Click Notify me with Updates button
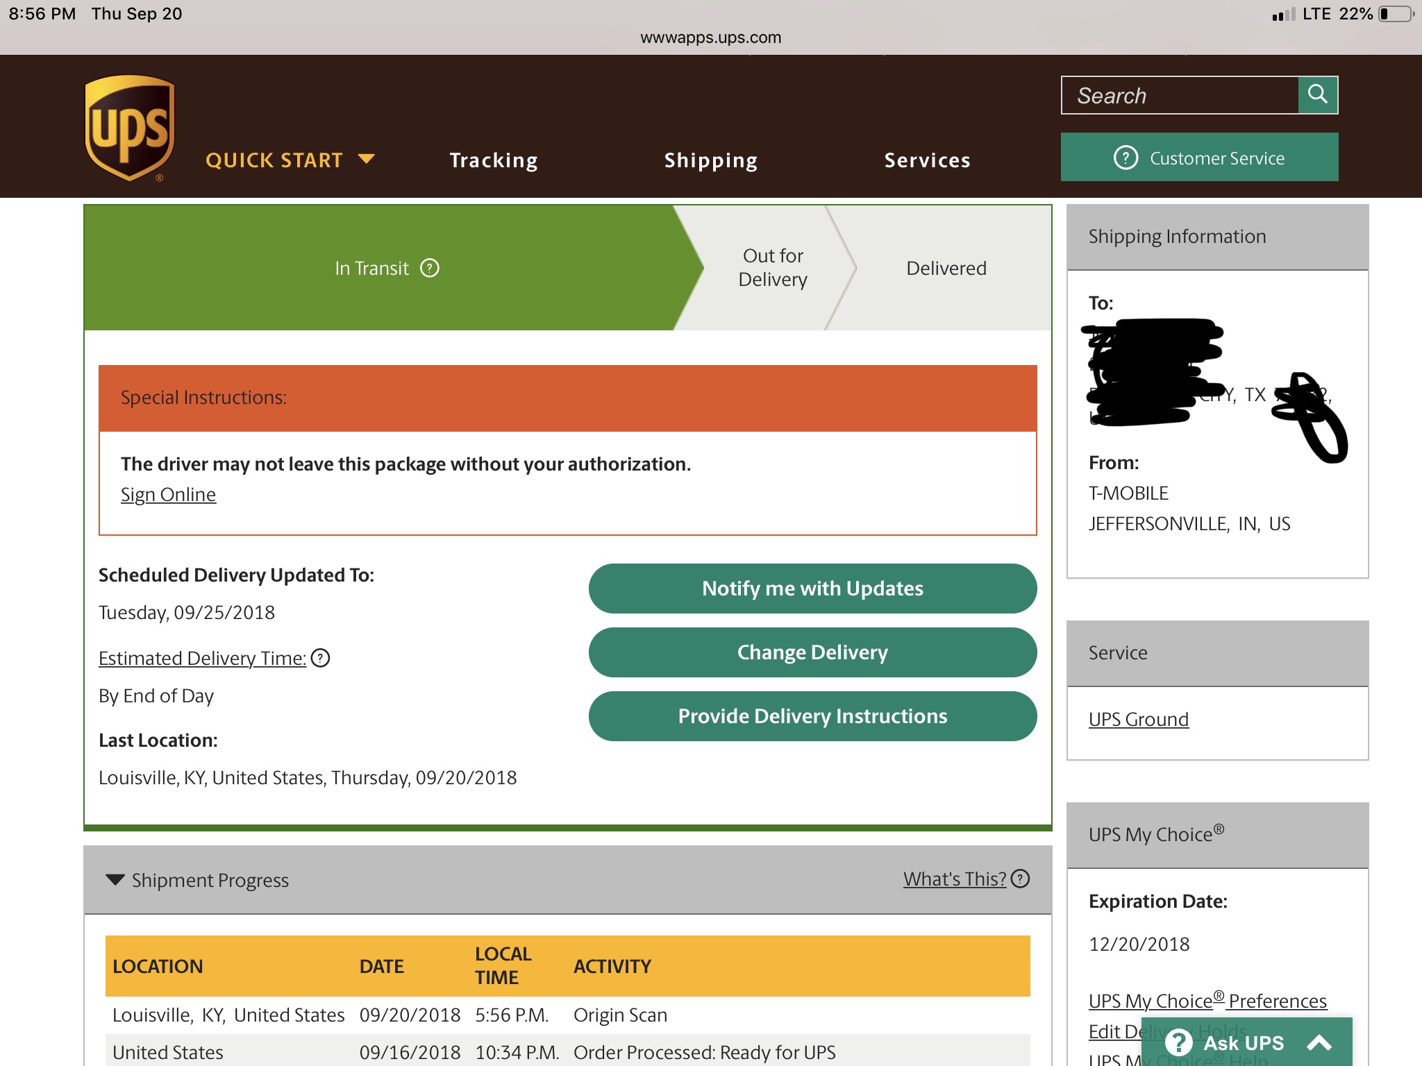The image size is (1422, 1066). (x=812, y=589)
